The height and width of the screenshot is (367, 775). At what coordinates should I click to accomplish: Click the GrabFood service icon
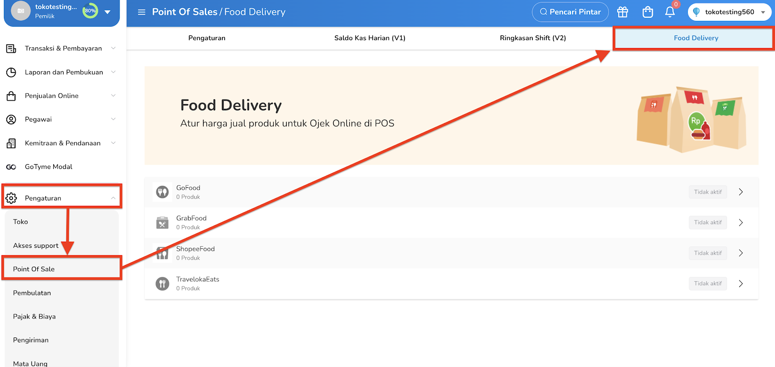pyautogui.click(x=162, y=223)
